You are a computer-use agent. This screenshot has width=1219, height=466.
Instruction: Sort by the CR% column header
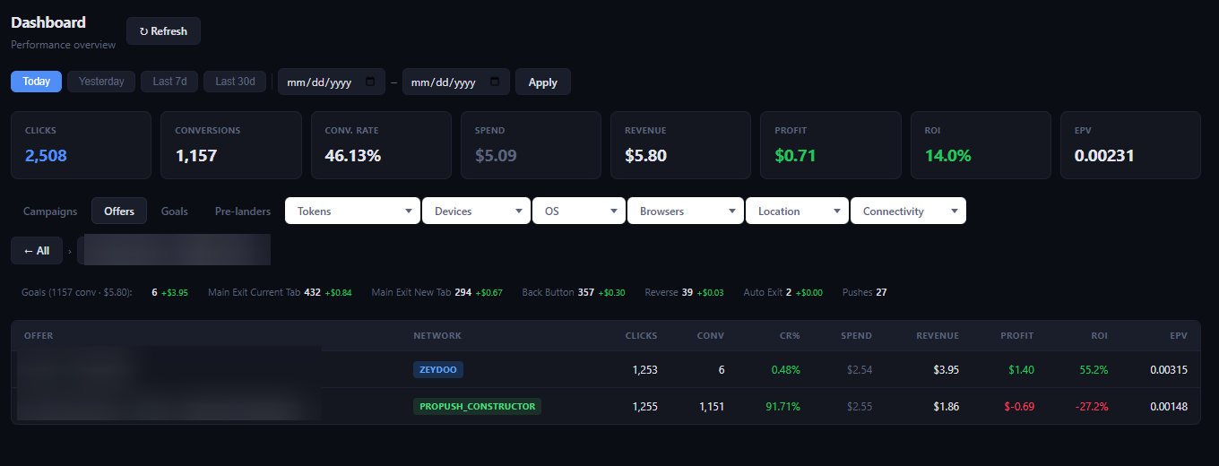point(788,336)
